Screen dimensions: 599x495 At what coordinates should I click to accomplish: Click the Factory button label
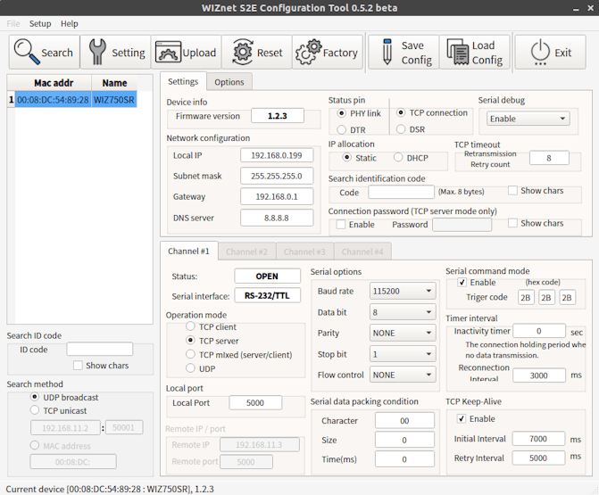(340, 53)
